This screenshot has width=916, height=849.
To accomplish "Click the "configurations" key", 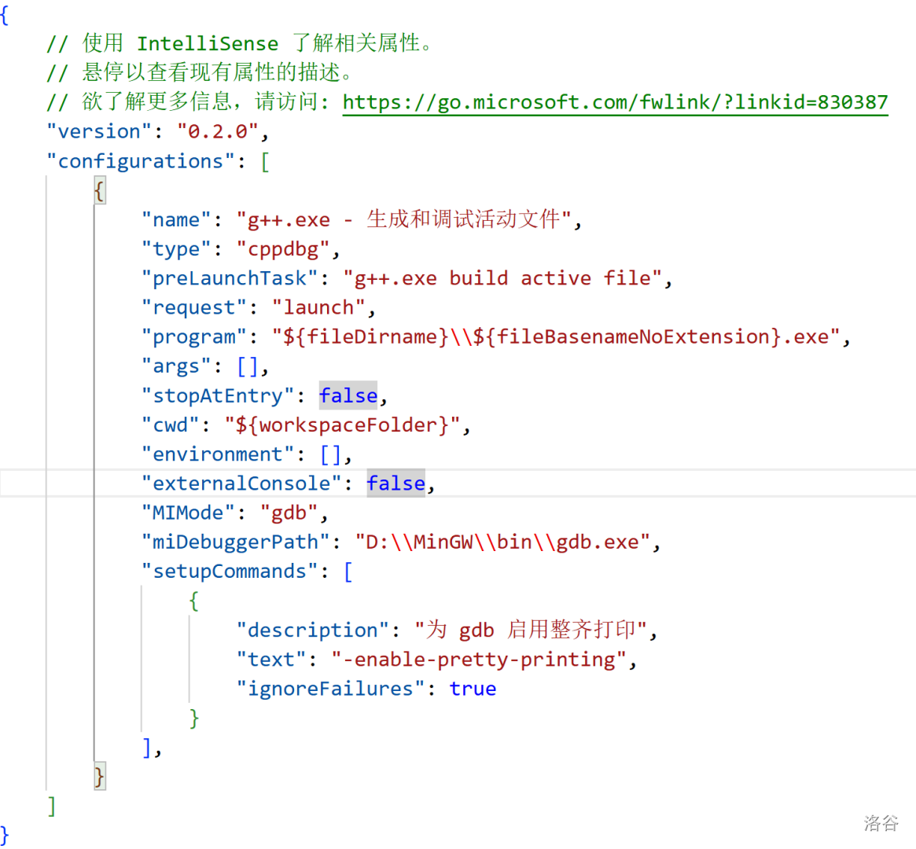I will 140,161.
